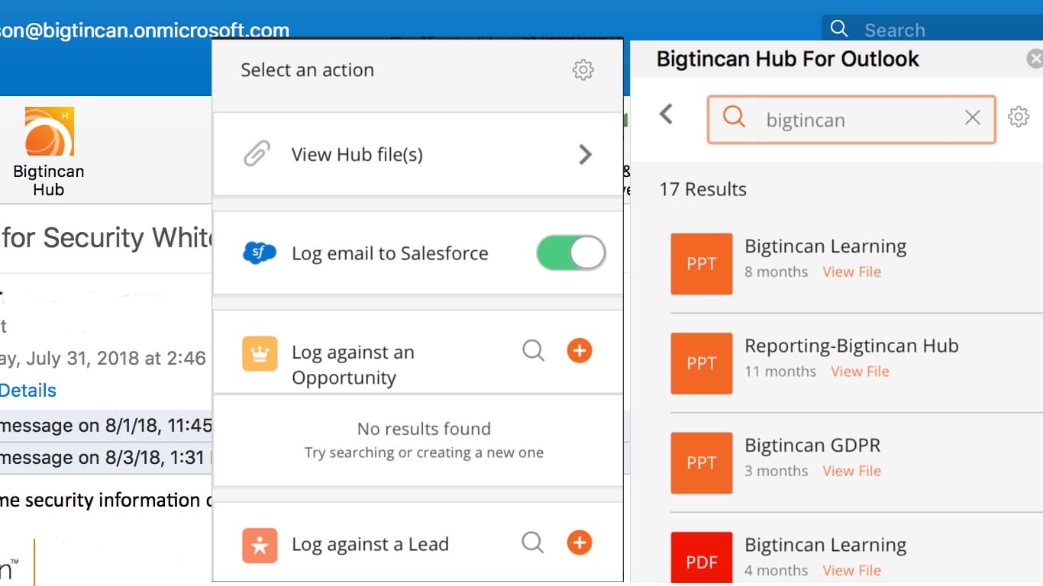The image size is (1043, 586).
Task: Click View File for Reporting-Bigtincan Hub
Action: tap(860, 371)
